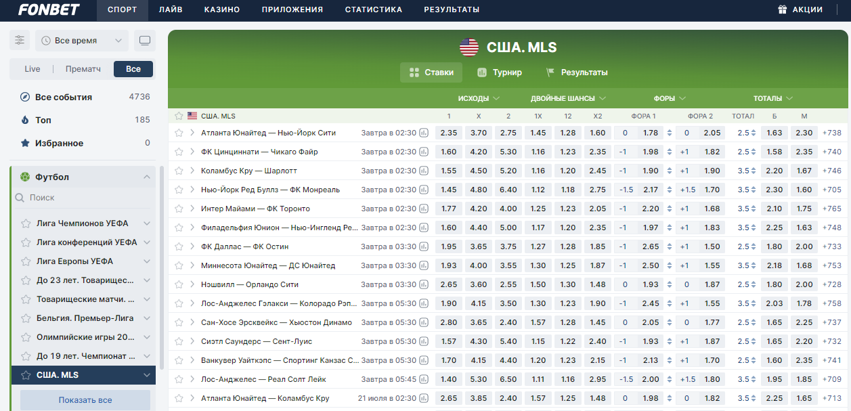Viewport: 851px width, 411px height.
Task: Star the Атланта Юнайтед — Нью-Йорк Сити match
Action: tap(179, 133)
